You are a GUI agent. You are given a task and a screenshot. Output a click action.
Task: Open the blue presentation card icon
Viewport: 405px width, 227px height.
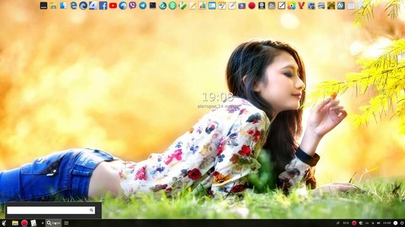(x=212, y=6)
